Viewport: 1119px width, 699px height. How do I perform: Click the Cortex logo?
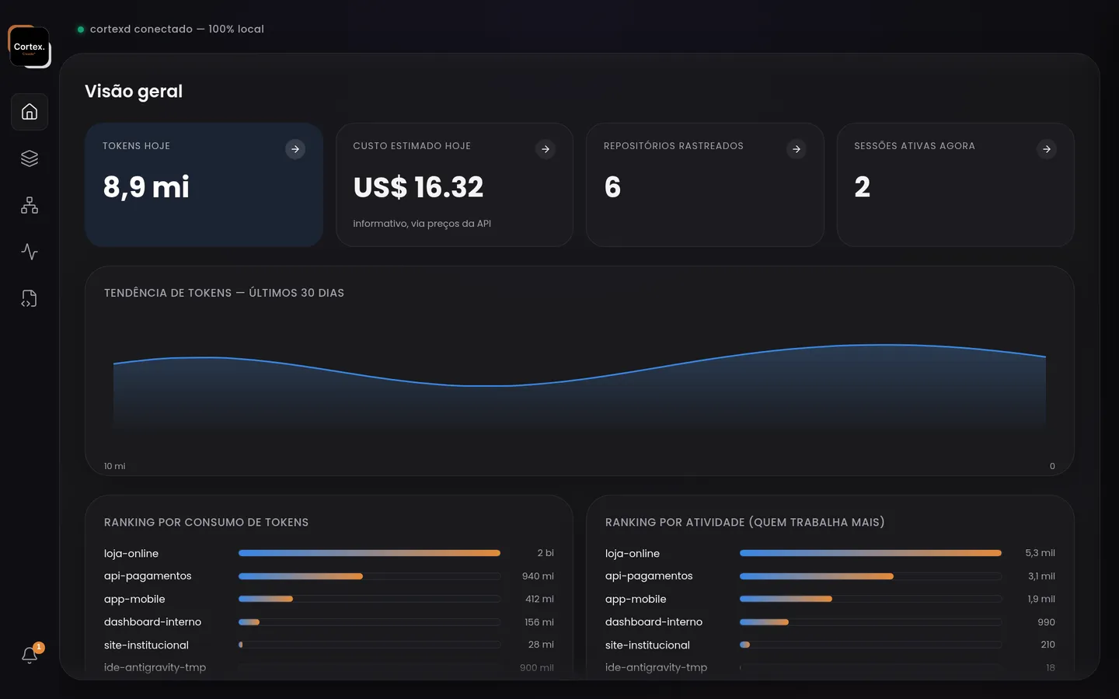[30, 47]
